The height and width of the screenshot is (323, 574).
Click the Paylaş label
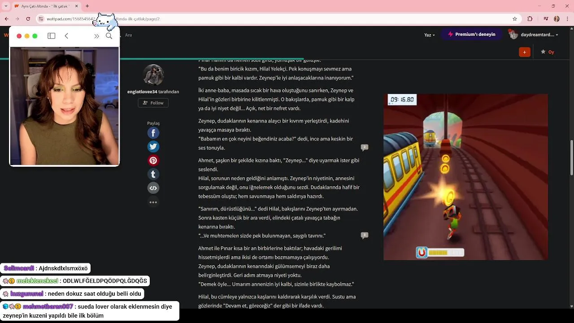click(153, 123)
